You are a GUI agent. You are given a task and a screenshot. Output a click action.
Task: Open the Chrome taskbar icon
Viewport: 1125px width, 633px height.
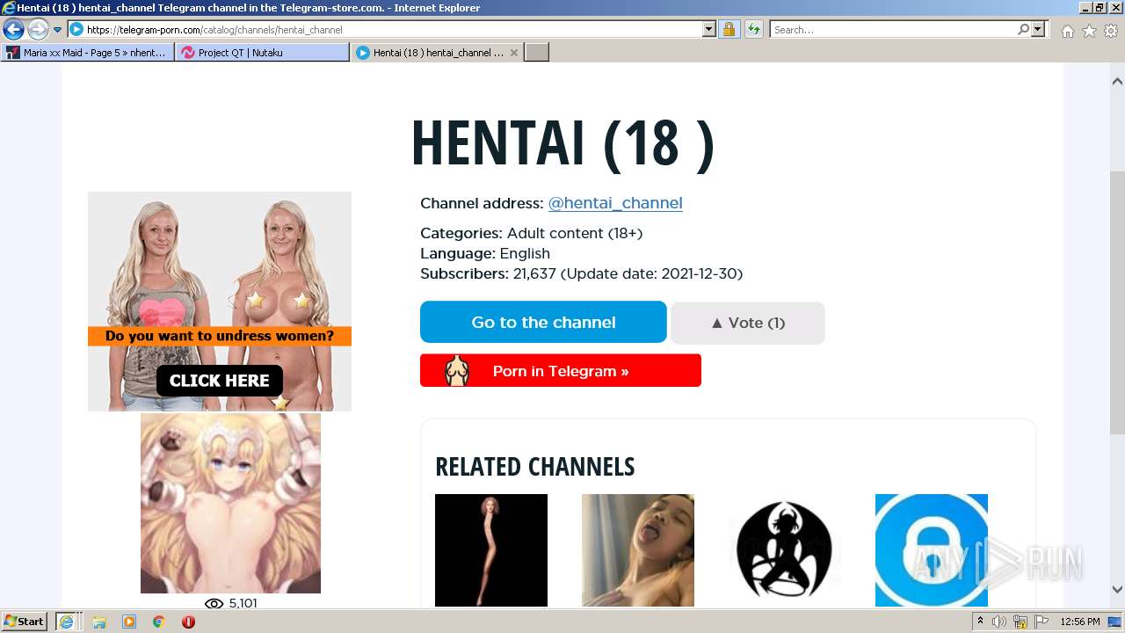158,622
